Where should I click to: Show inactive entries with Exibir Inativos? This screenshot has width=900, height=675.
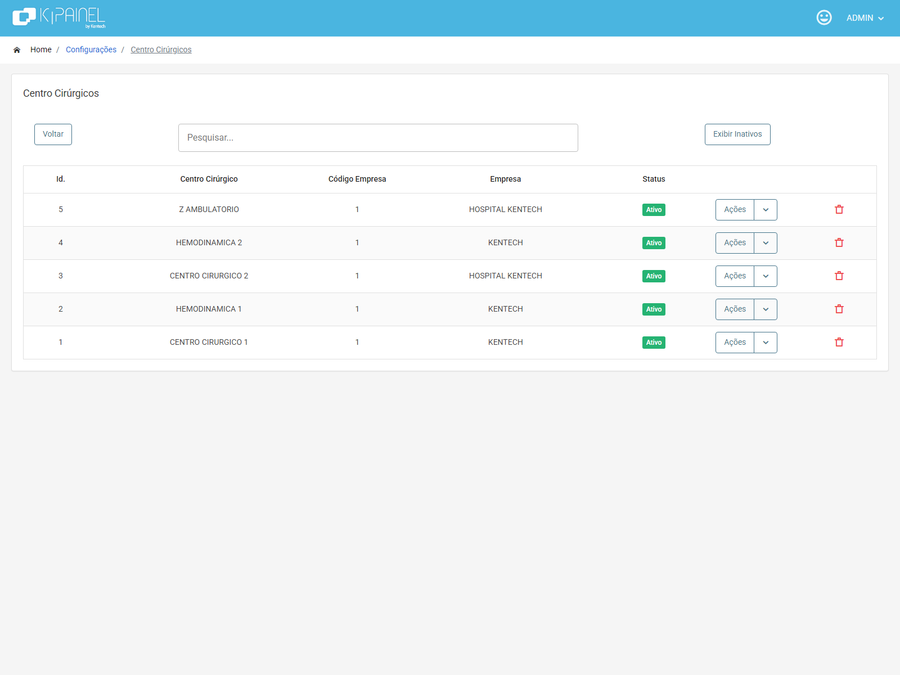click(x=737, y=134)
